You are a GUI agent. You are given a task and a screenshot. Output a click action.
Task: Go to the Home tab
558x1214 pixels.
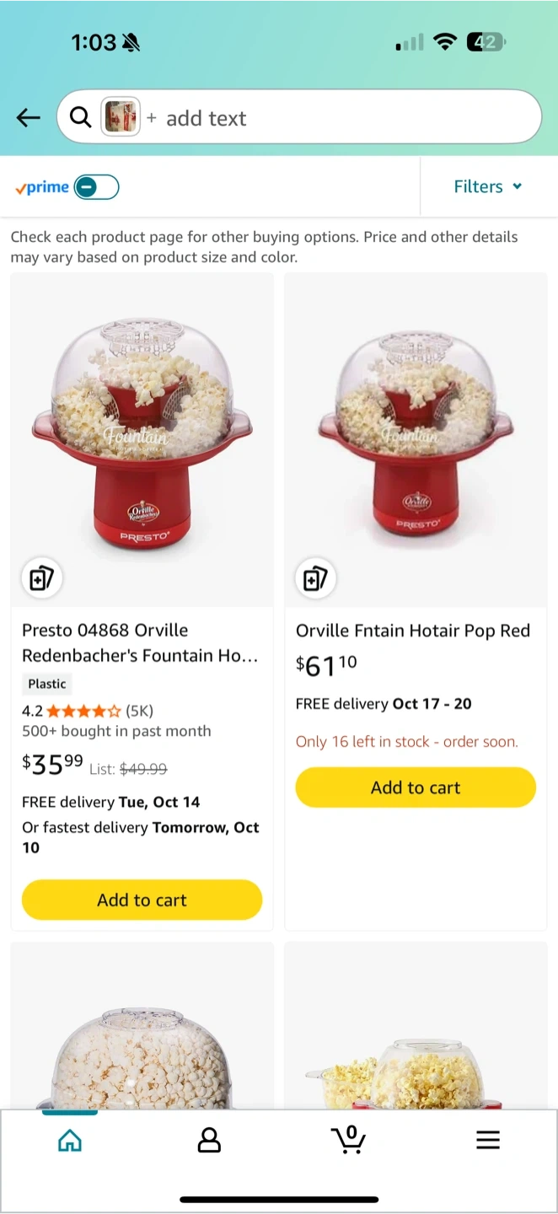coord(70,1141)
